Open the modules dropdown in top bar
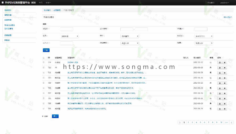The height and width of the screenshot is (134, 236). (x=48, y=3)
